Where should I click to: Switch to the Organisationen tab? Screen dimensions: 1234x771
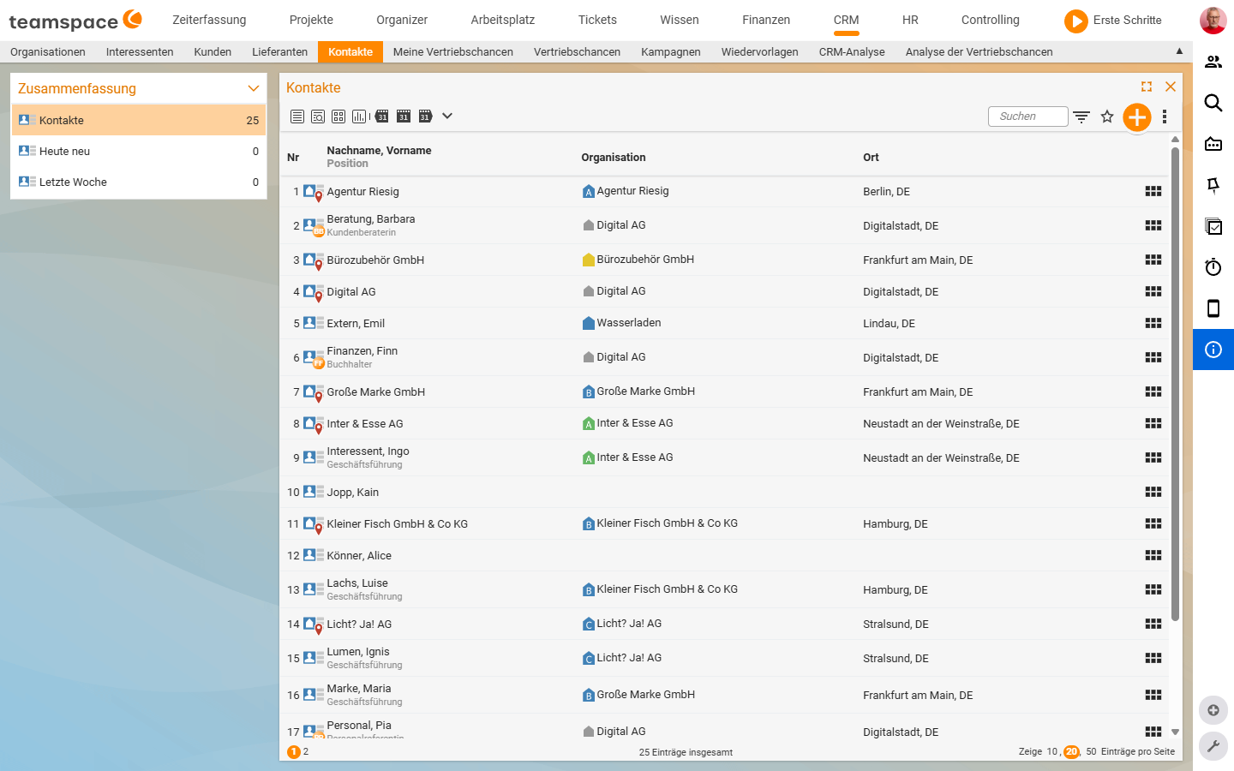click(48, 51)
